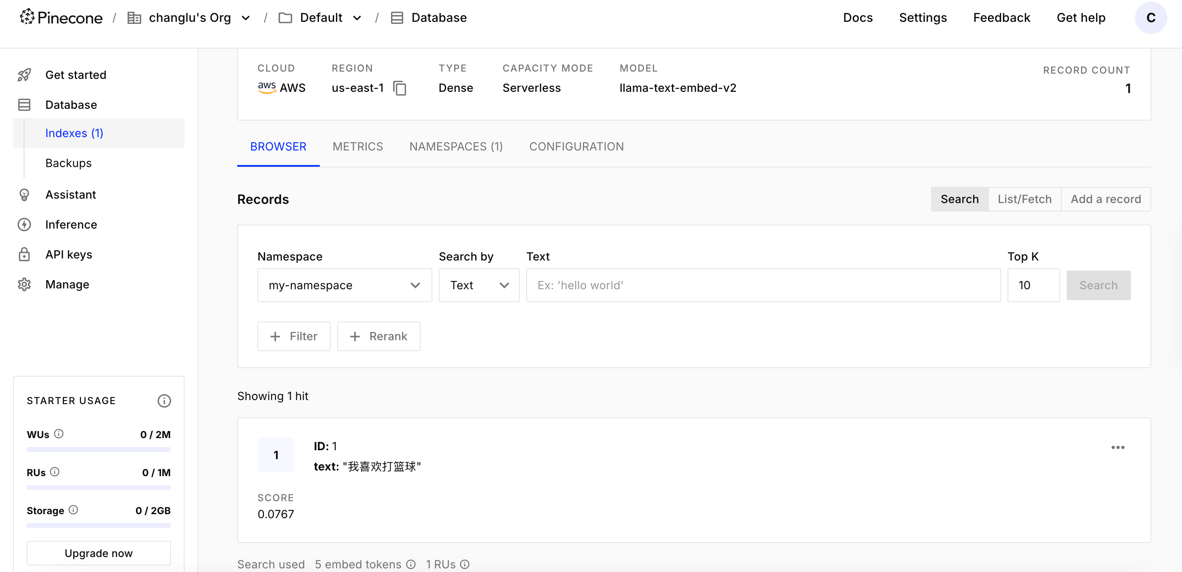Screen dimensions: 1182x572
Task: Select Add a record mode
Action: [1106, 199]
